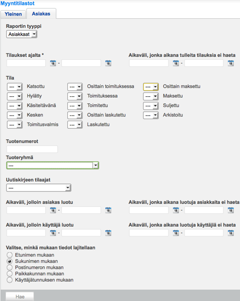Select the Asiakas tab

[x=41, y=13]
